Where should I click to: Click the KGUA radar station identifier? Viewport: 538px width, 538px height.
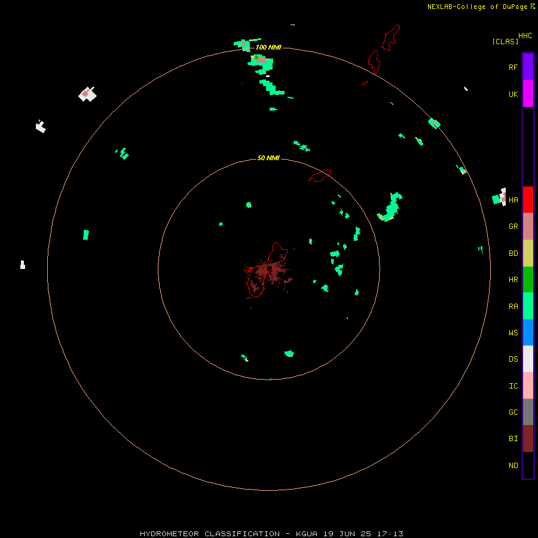tap(307, 534)
